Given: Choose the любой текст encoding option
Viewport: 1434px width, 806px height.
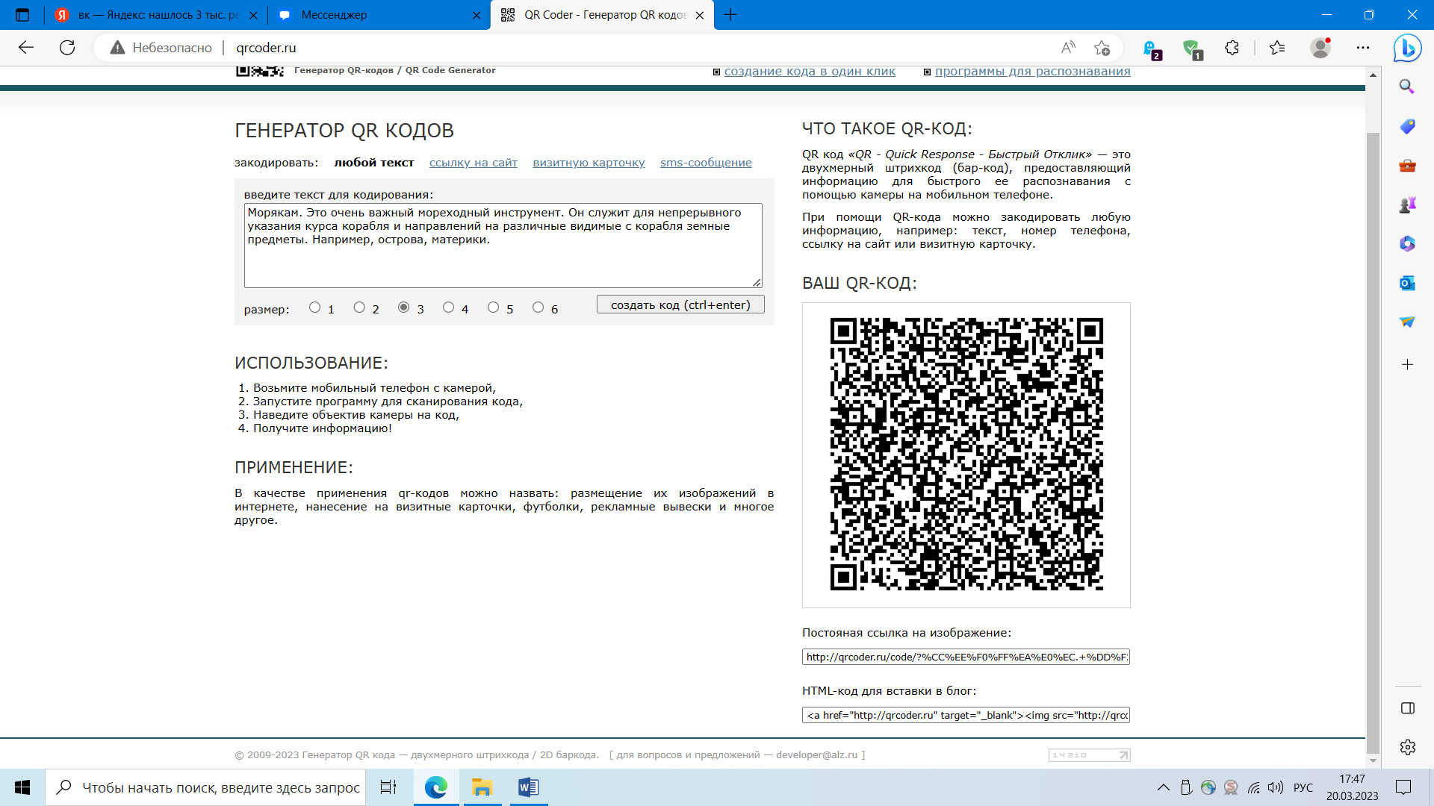Looking at the screenshot, I should [x=373, y=163].
